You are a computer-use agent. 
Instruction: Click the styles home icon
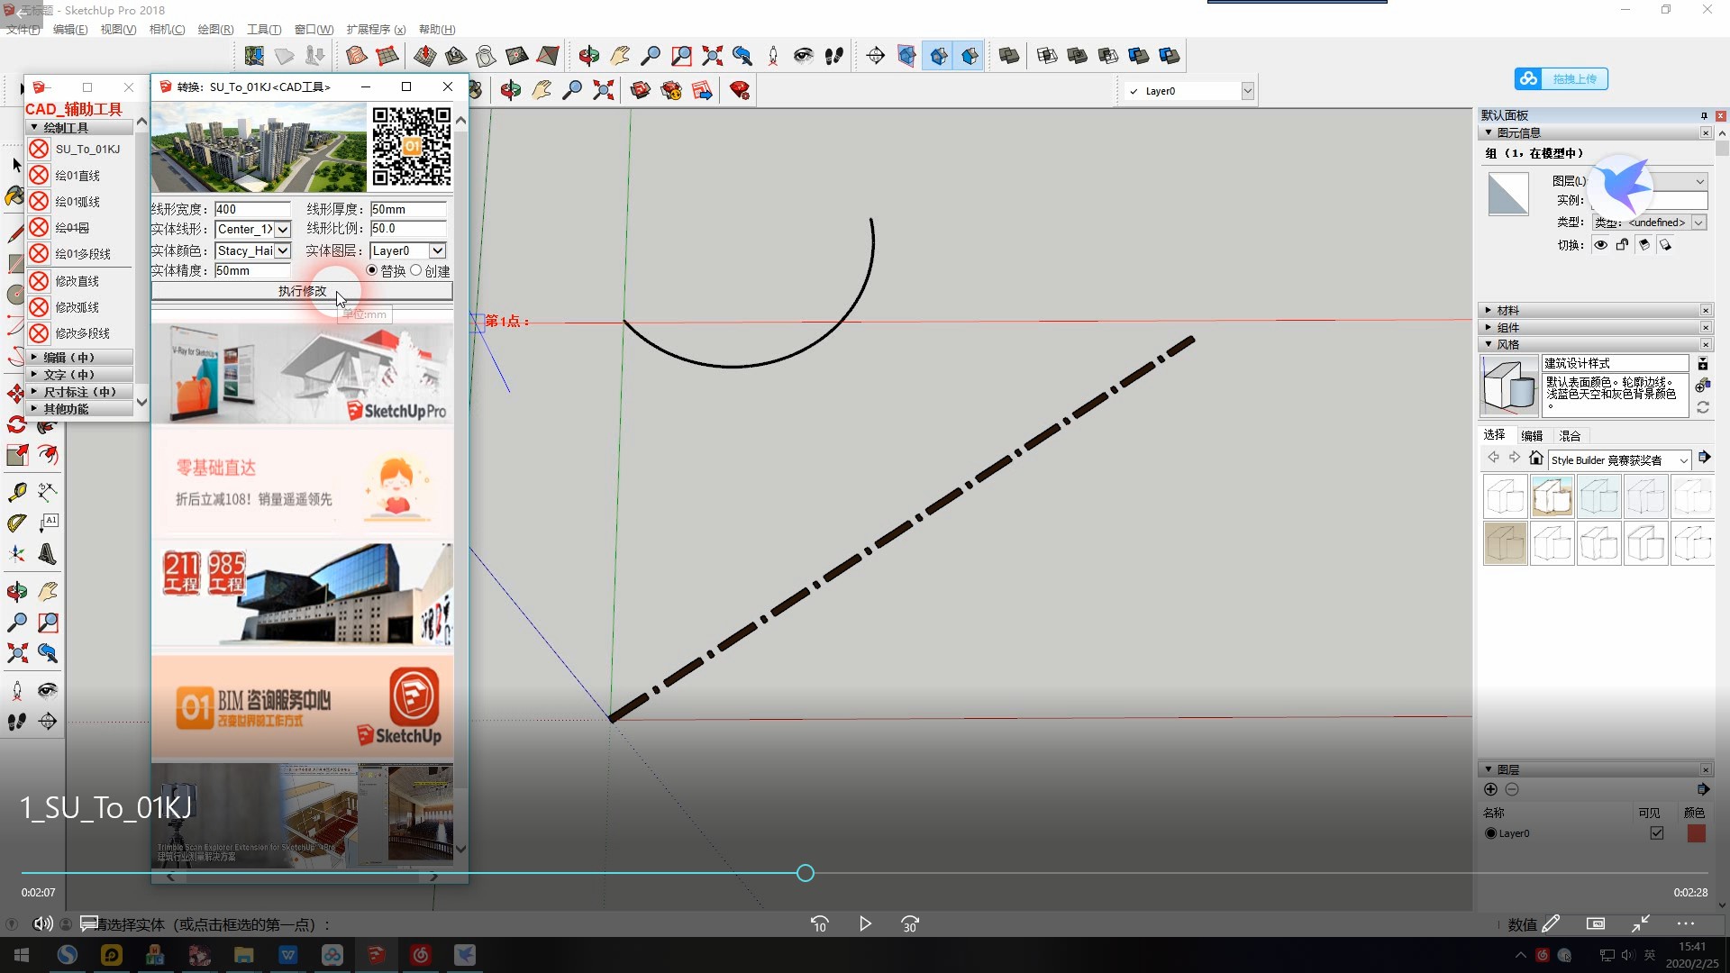(x=1536, y=459)
